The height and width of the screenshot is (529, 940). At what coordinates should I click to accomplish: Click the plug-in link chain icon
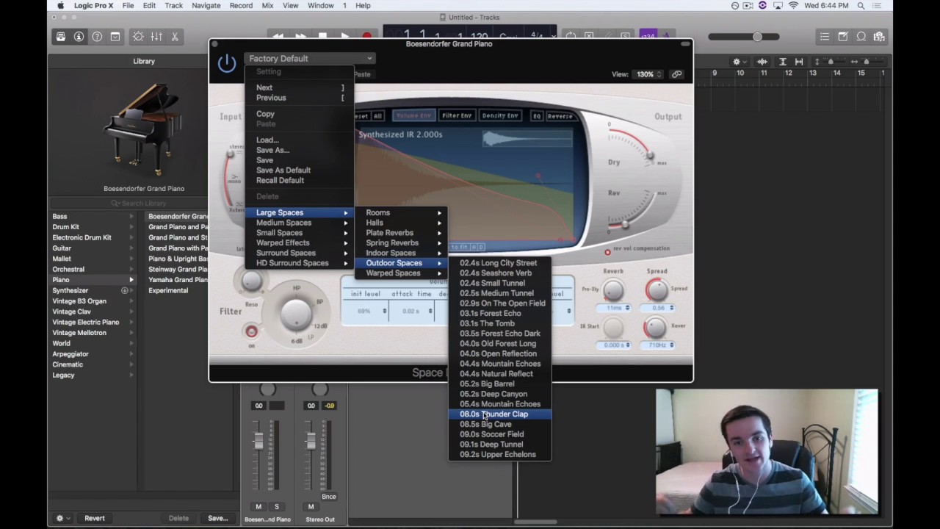pos(676,74)
